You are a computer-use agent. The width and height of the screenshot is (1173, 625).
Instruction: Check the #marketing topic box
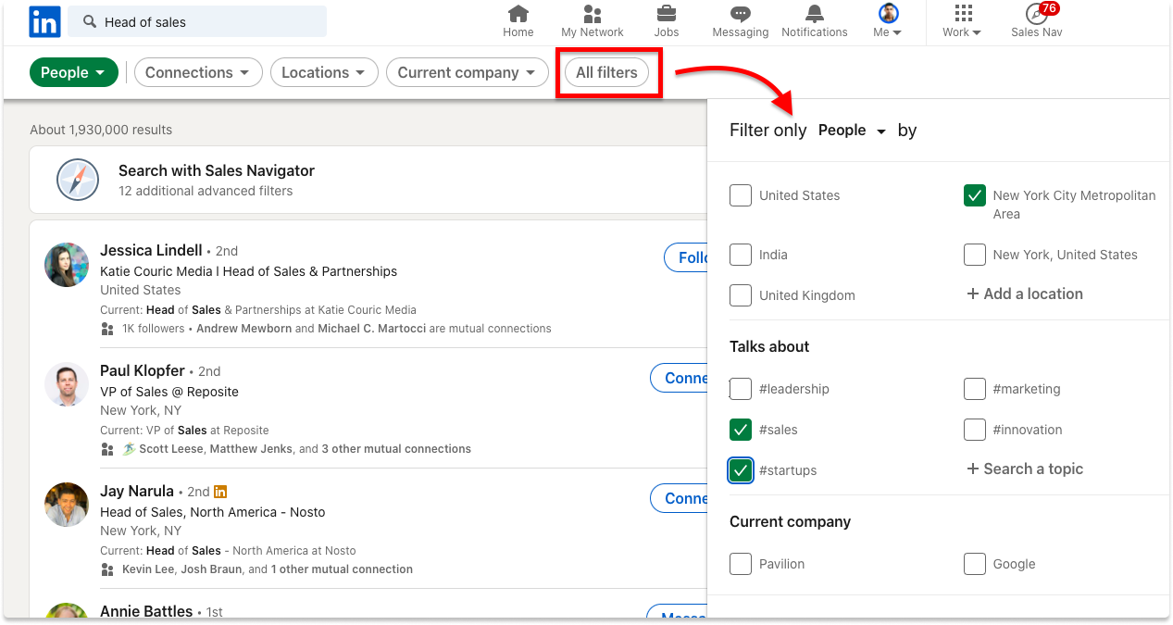974,389
